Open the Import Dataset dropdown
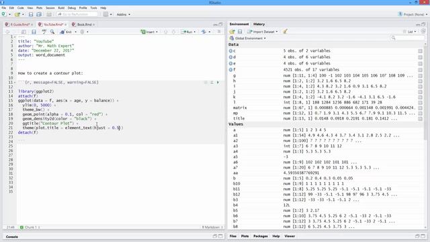 coord(263,32)
